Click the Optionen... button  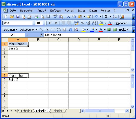click(x=123, y=23)
